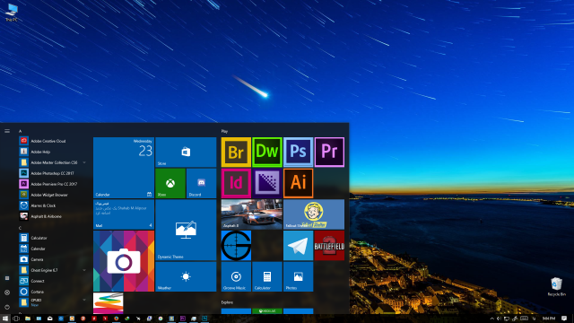Select the This PC desktop icon
574x323 pixels.
(x=12, y=12)
